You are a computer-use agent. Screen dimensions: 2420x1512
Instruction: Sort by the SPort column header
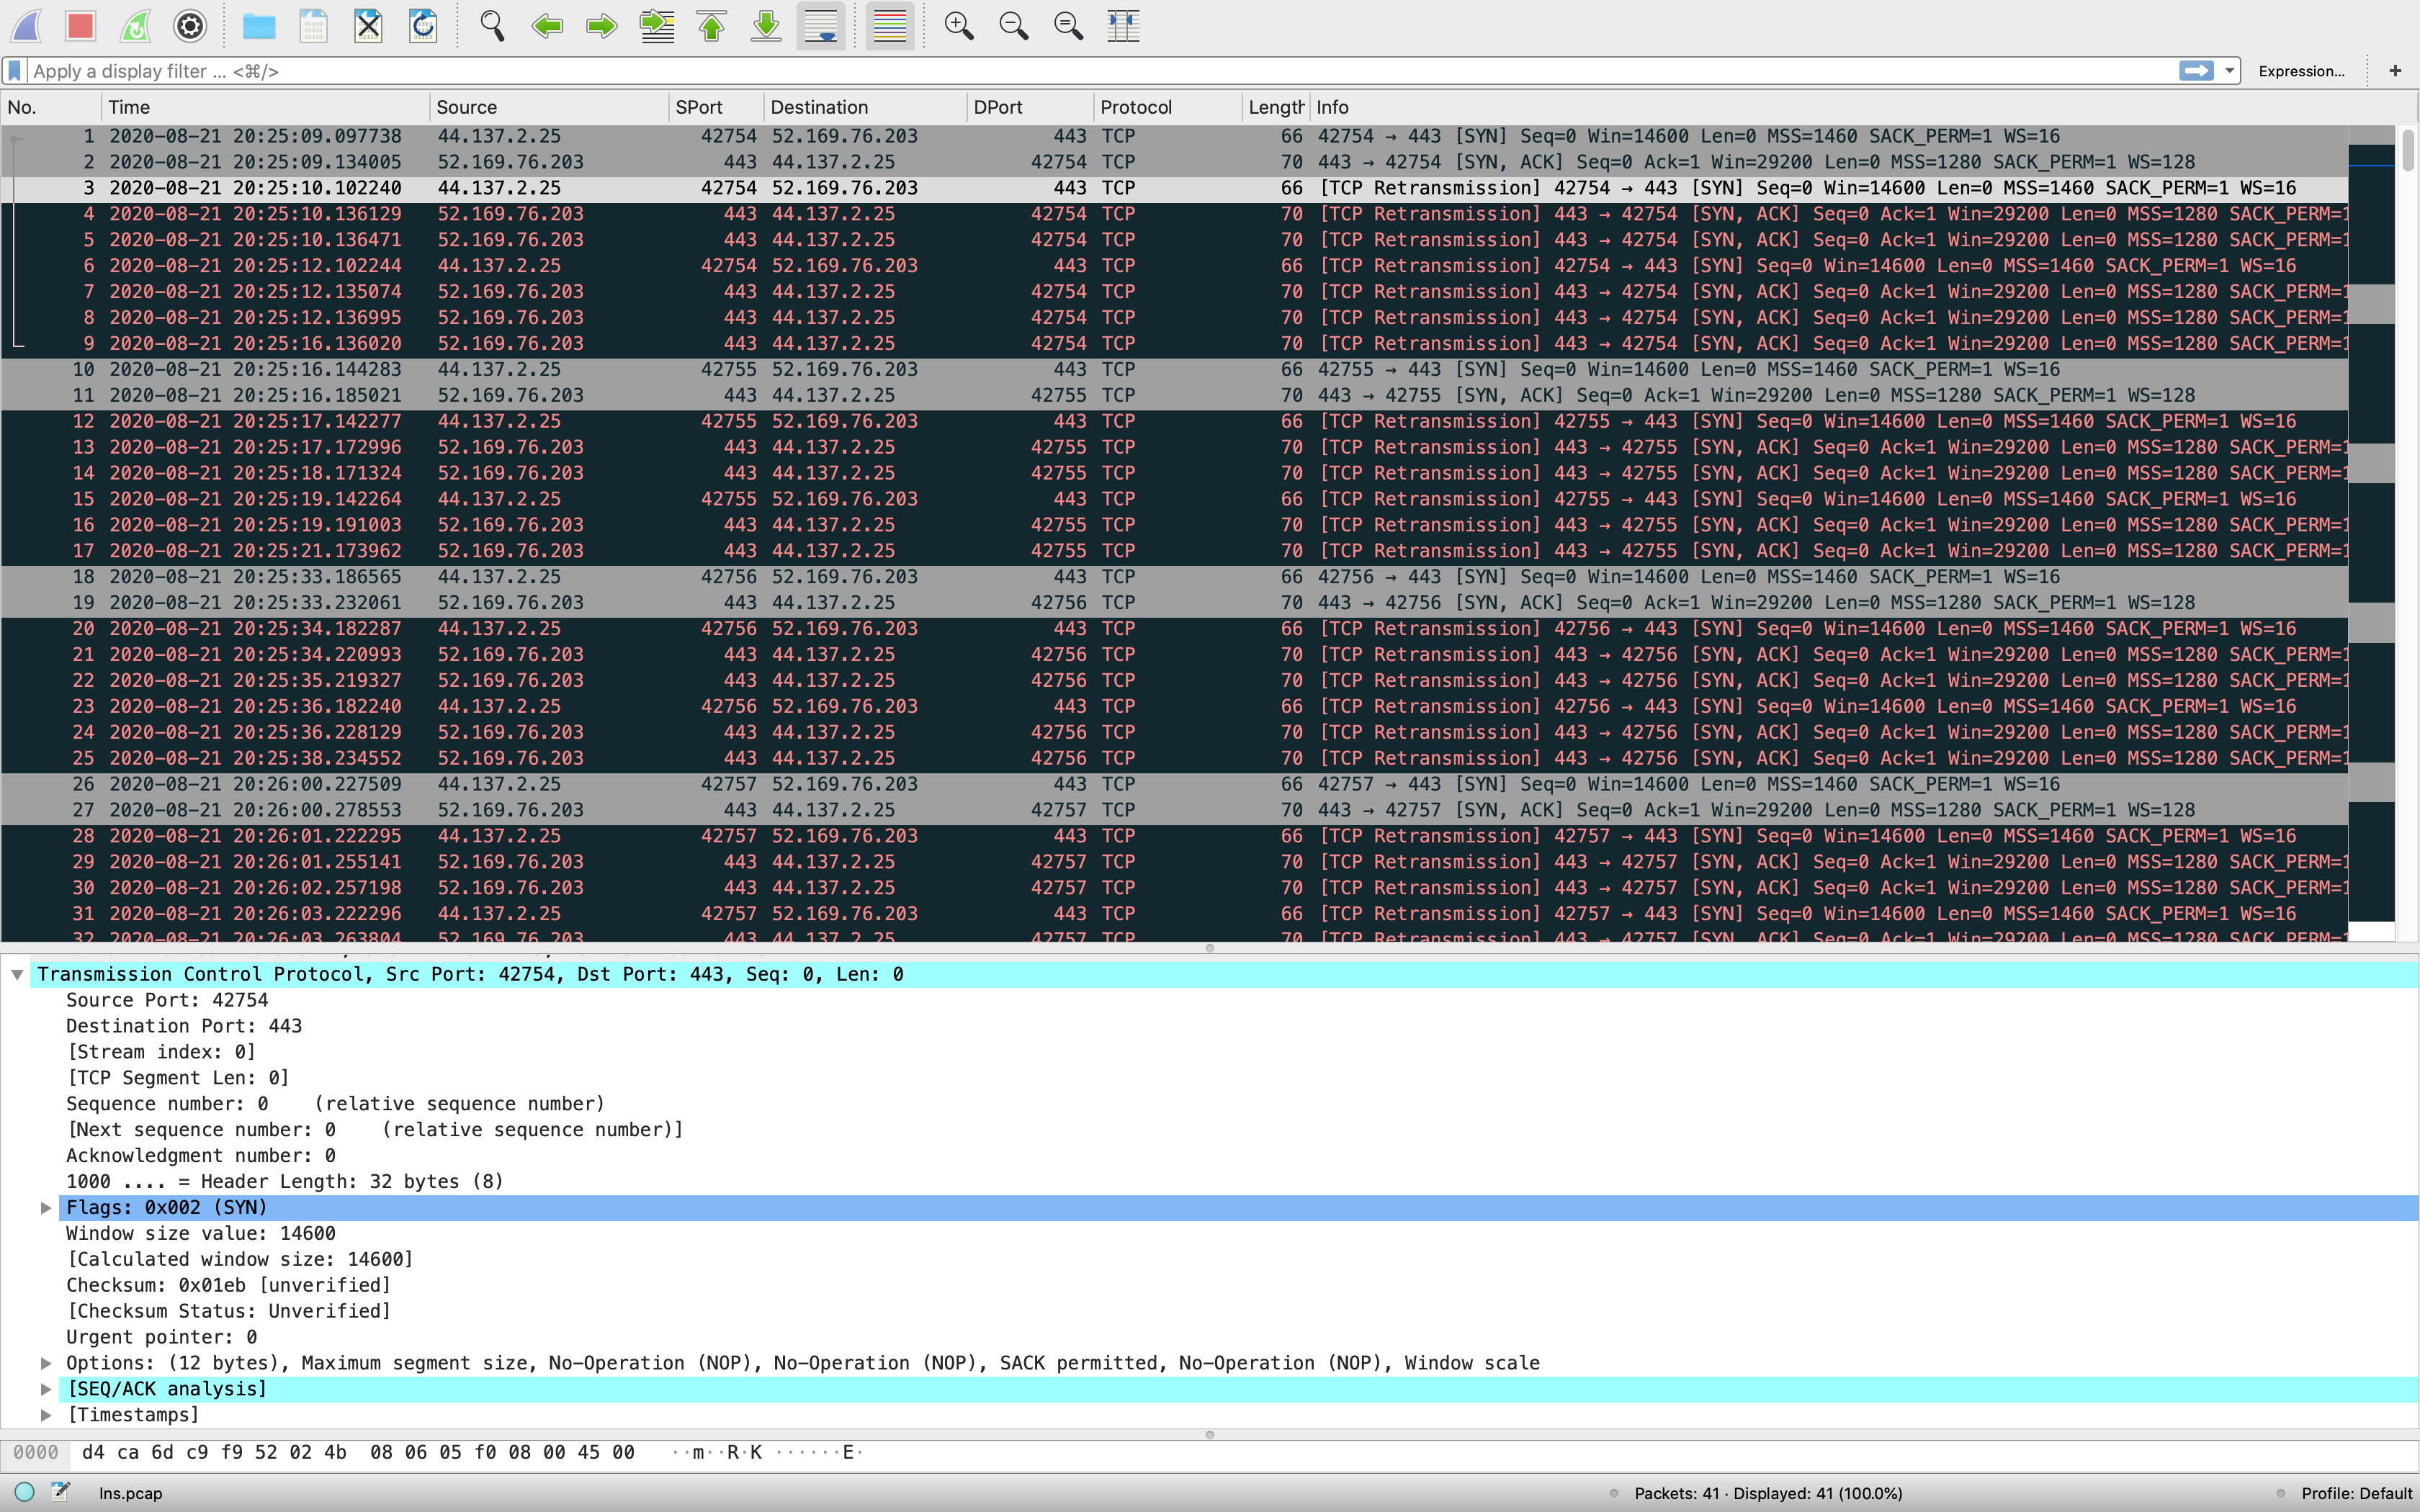coord(716,107)
